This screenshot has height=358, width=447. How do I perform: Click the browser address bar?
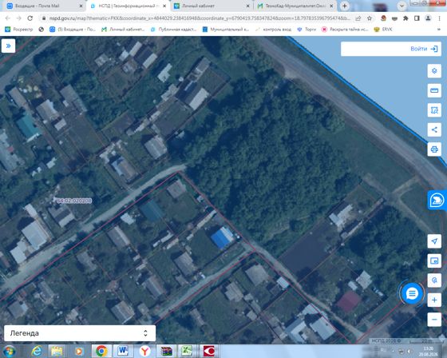200,18
